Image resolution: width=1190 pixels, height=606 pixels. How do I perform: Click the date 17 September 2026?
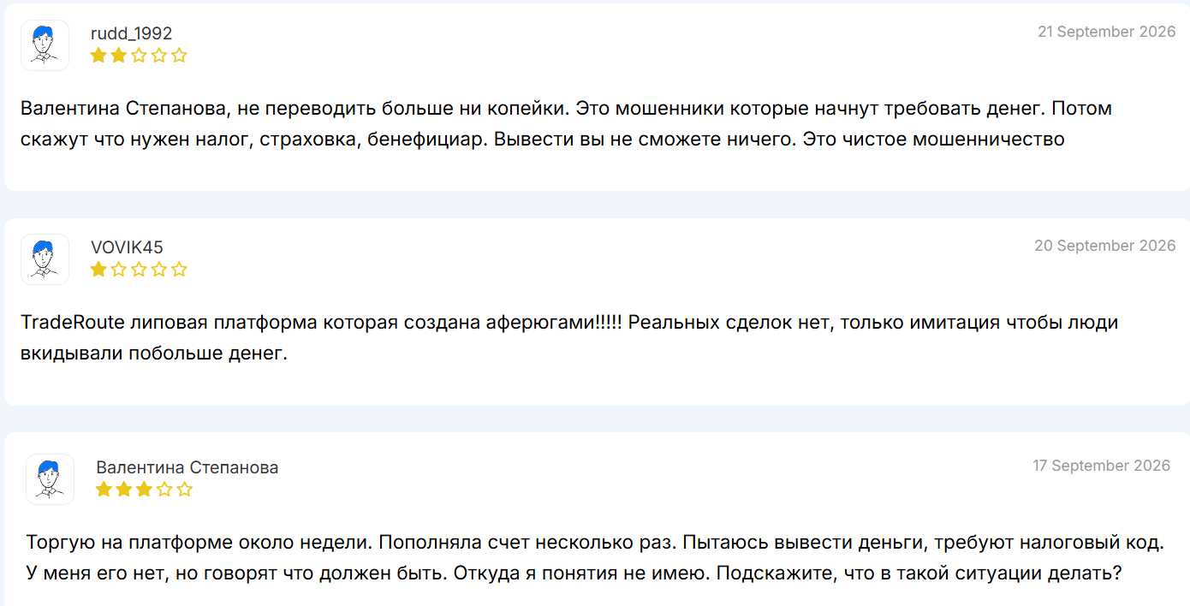1102,466
